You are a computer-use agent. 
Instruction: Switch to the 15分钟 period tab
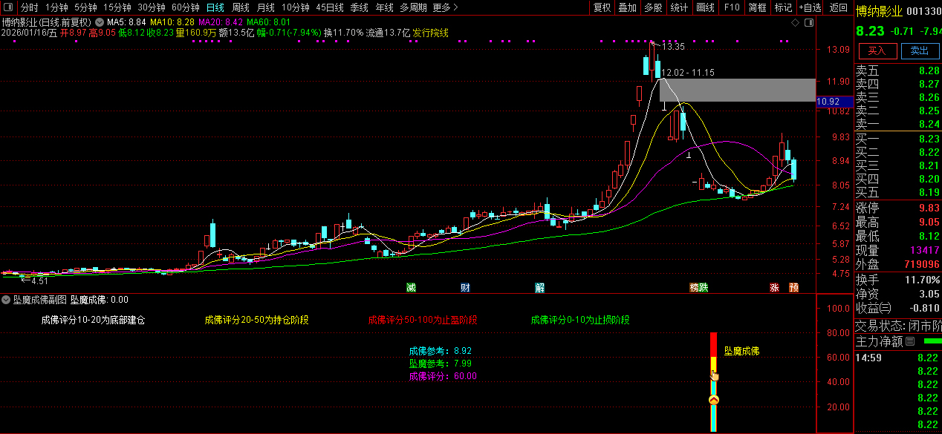[117, 7]
